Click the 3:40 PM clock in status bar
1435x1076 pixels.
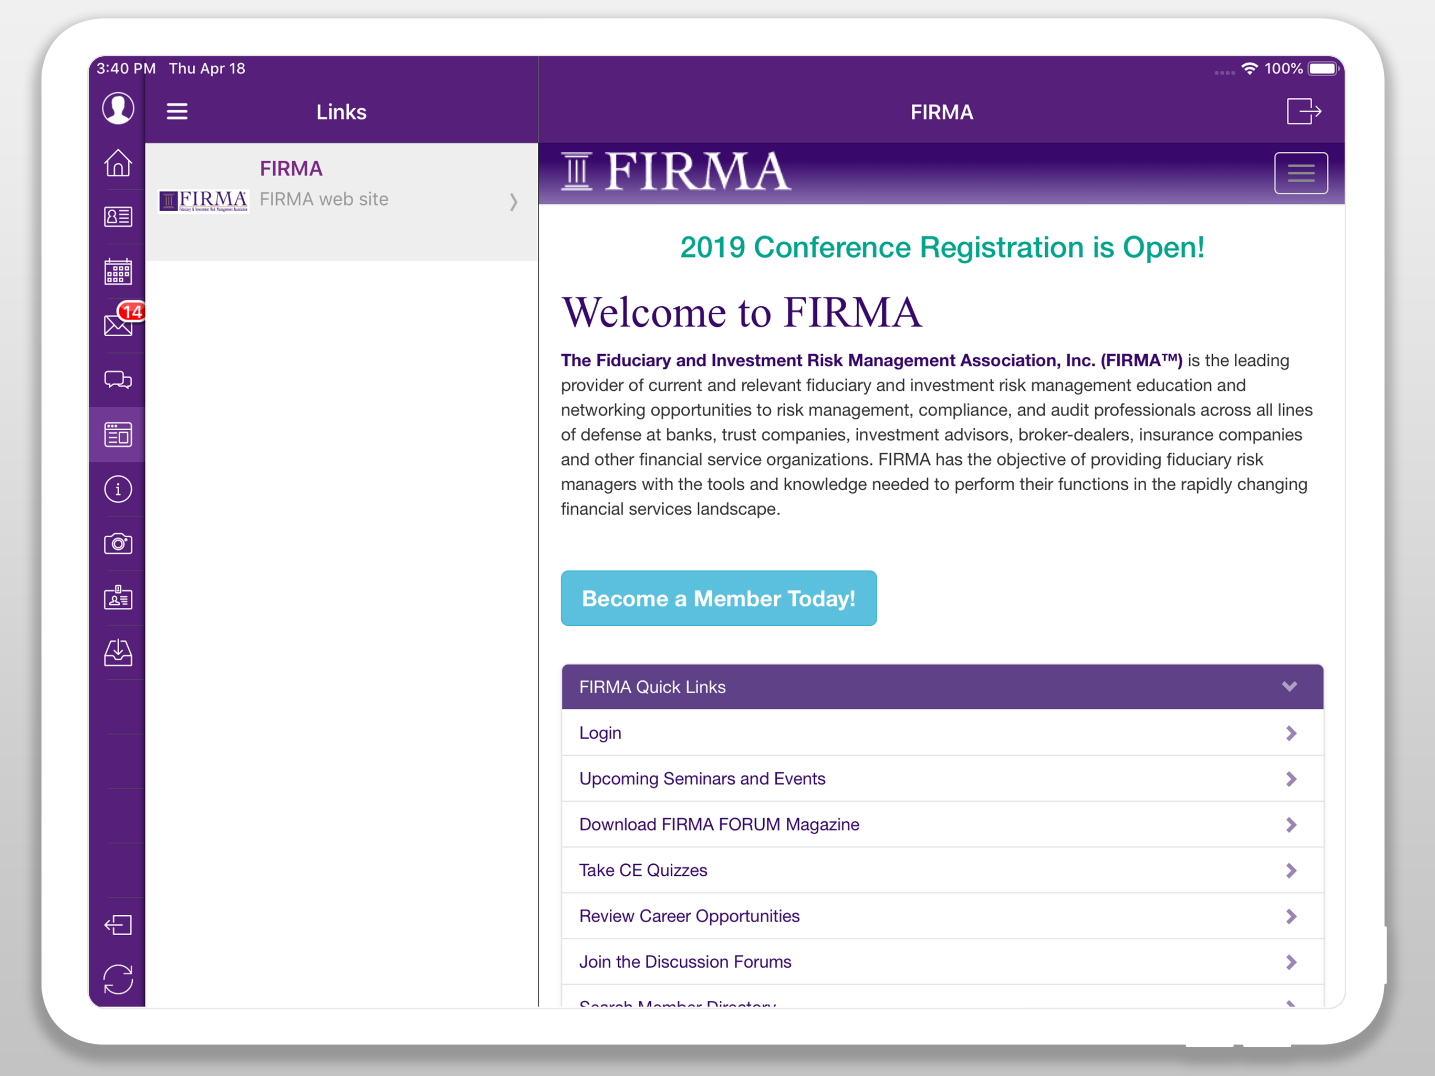click(127, 68)
